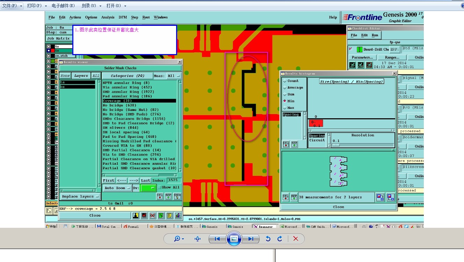
Task: Click the Ranges... button
Action: pos(392,57)
